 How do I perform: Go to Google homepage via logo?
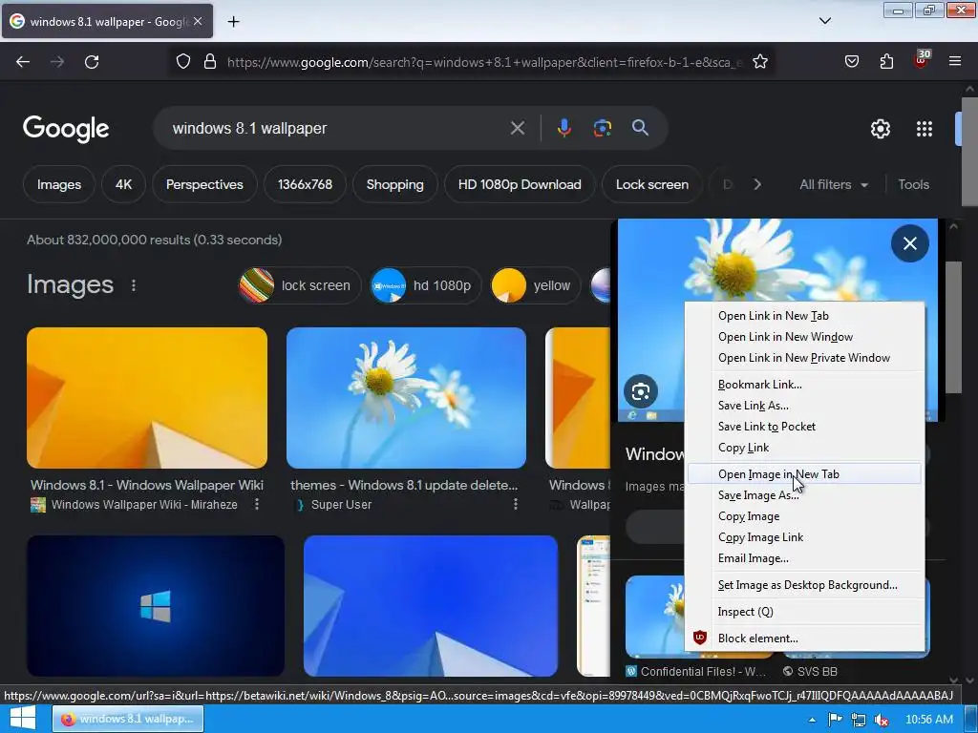[x=66, y=129]
